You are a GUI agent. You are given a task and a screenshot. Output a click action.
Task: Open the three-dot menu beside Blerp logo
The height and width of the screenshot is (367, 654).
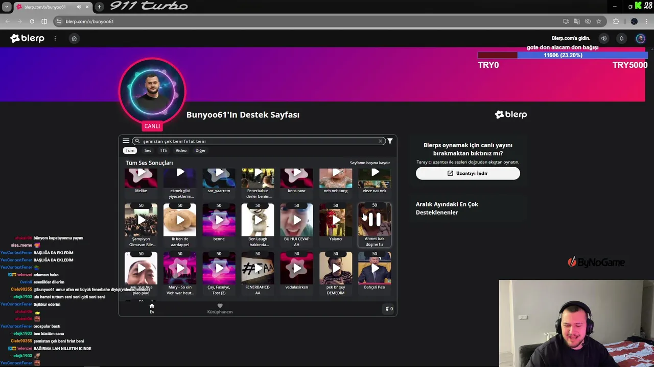tap(55, 38)
